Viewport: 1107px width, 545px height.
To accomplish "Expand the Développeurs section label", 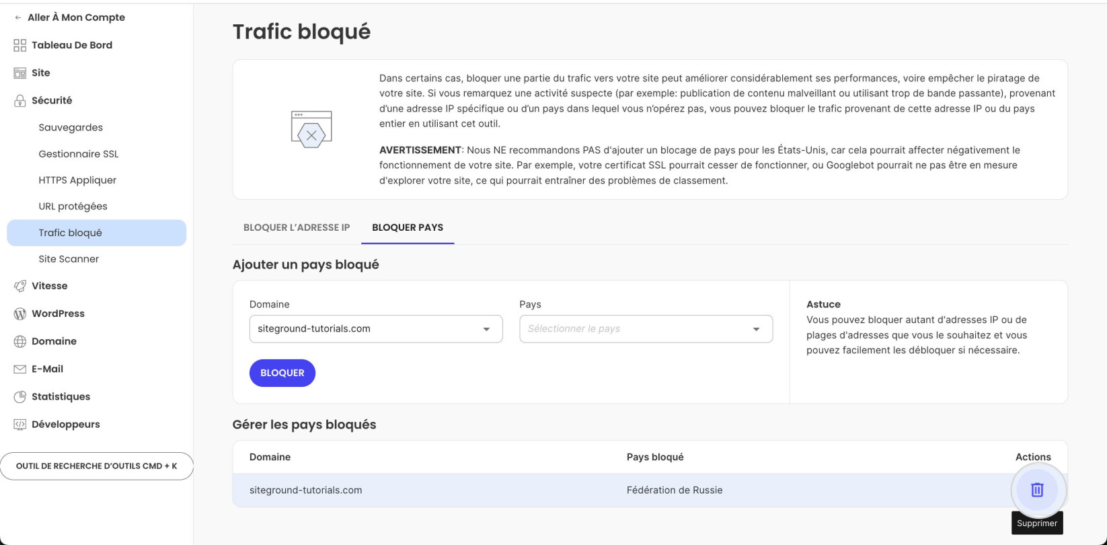I will pos(65,424).
